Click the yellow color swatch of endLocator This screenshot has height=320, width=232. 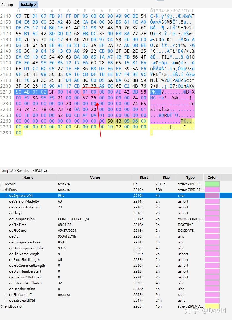point(212,306)
